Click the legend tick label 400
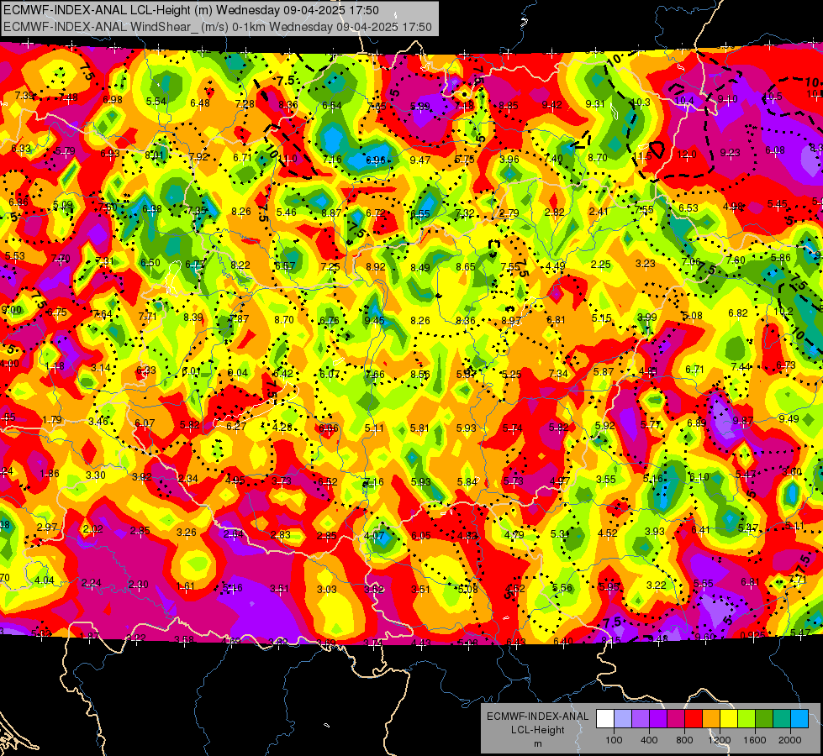 (649, 740)
